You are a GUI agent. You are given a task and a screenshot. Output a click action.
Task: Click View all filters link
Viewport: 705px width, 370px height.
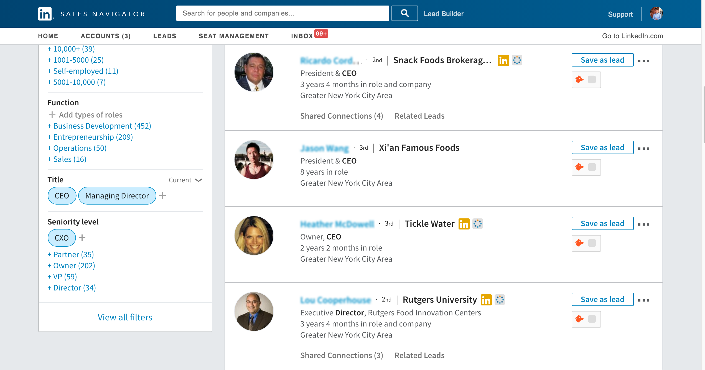[125, 317]
